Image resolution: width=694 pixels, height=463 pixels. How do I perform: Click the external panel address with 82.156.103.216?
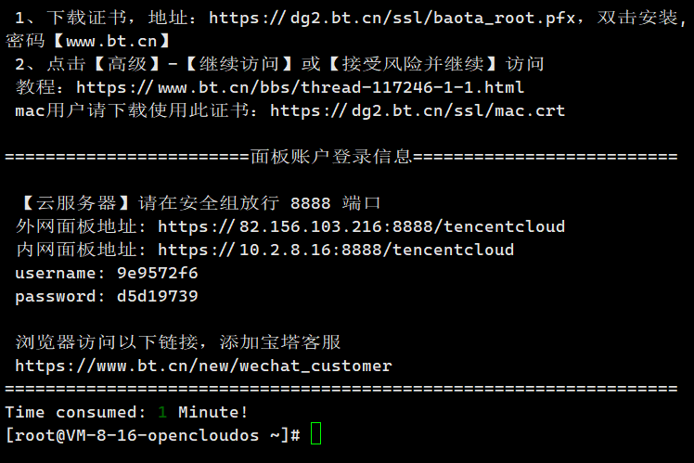[x=362, y=226]
